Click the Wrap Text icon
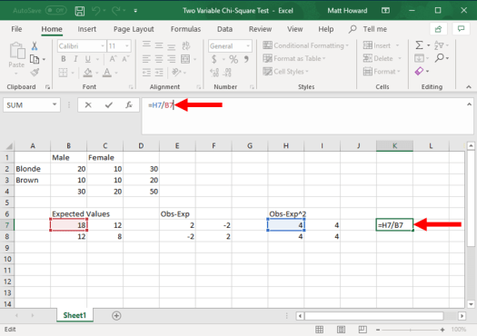This screenshot has width=477, height=336. pyautogui.click(x=186, y=45)
